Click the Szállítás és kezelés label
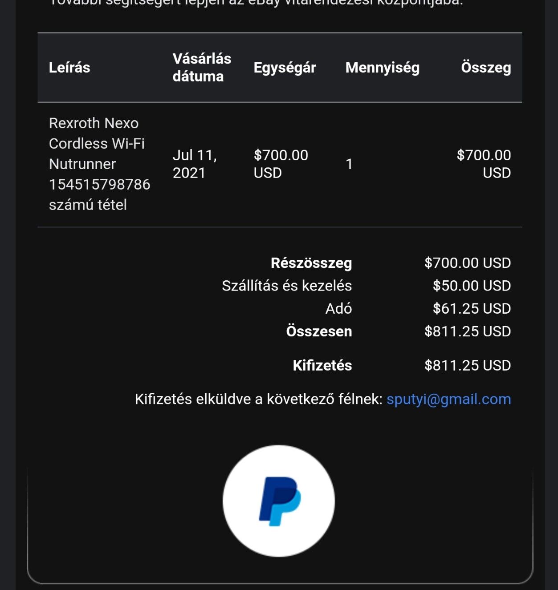Screen dimensions: 558x590 pyautogui.click(x=287, y=286)
